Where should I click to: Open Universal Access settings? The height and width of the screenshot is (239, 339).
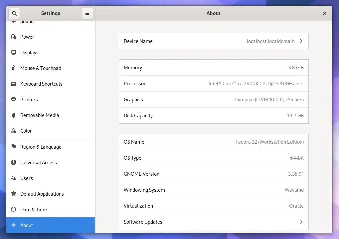tap(51, 163)
